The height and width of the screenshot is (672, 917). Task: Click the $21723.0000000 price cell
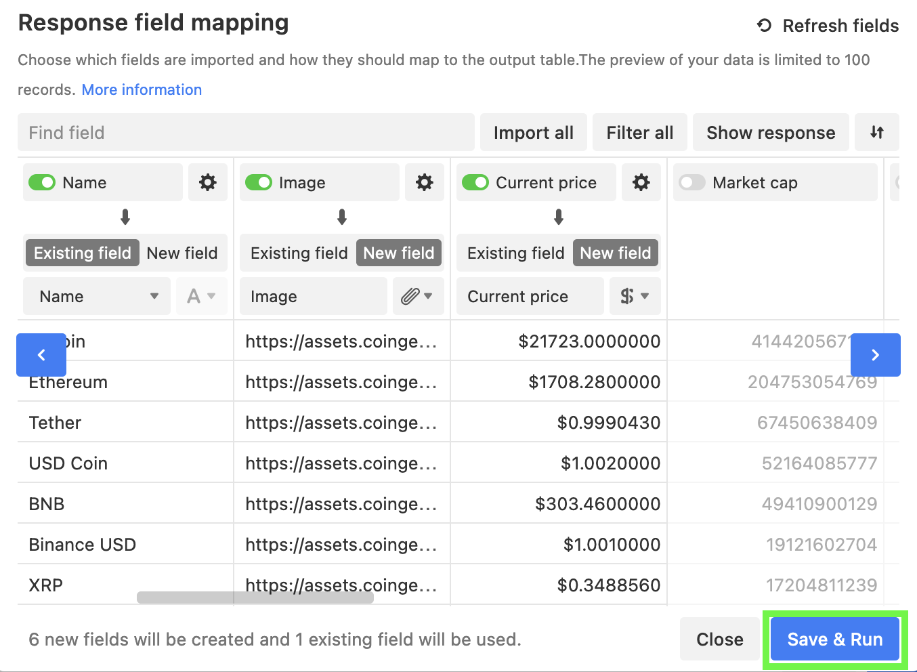point(559,341)
